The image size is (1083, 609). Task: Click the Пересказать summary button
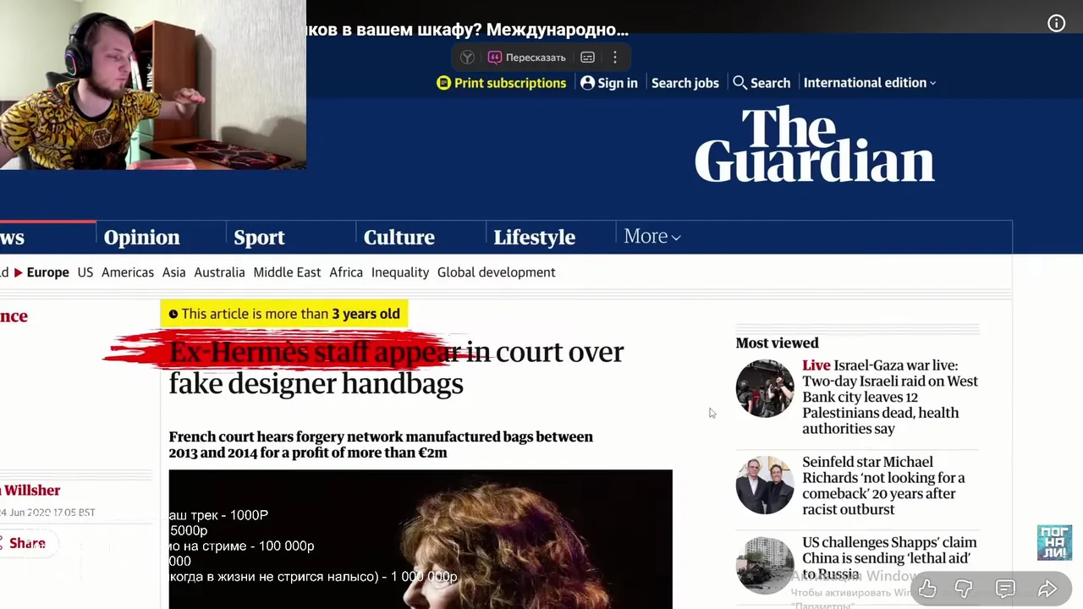pyautogui.click(x=526, y=58)
